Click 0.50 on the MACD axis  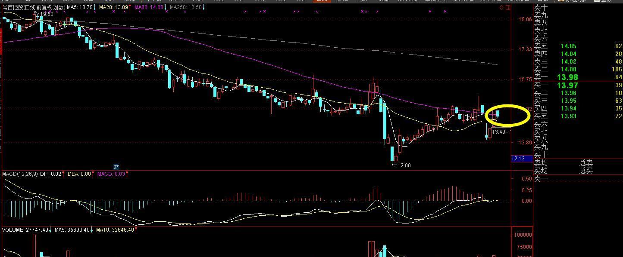tap(526, 179)
